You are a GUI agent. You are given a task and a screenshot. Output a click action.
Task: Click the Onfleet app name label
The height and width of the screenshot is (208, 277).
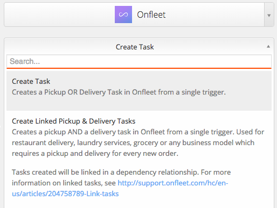151,15
